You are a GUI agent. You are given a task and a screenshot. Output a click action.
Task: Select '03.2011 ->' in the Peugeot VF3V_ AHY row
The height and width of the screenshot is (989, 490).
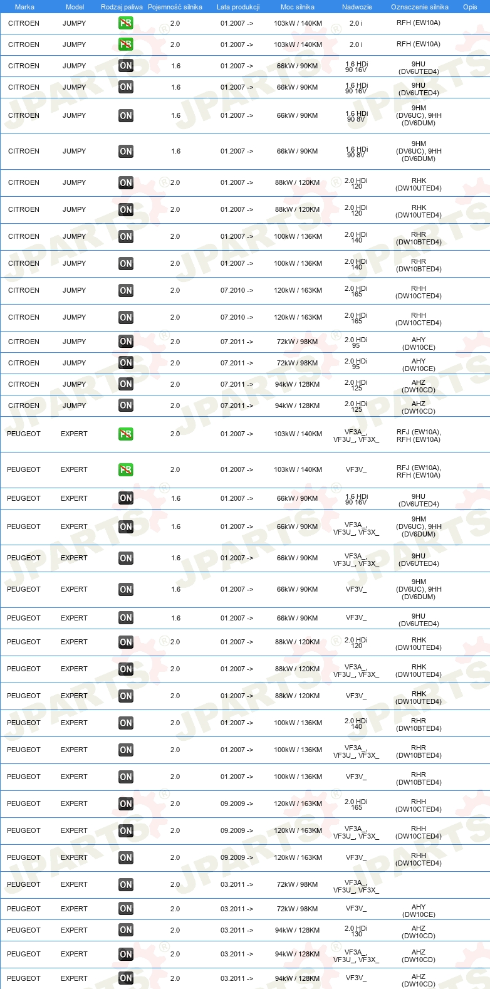(237, 909)
